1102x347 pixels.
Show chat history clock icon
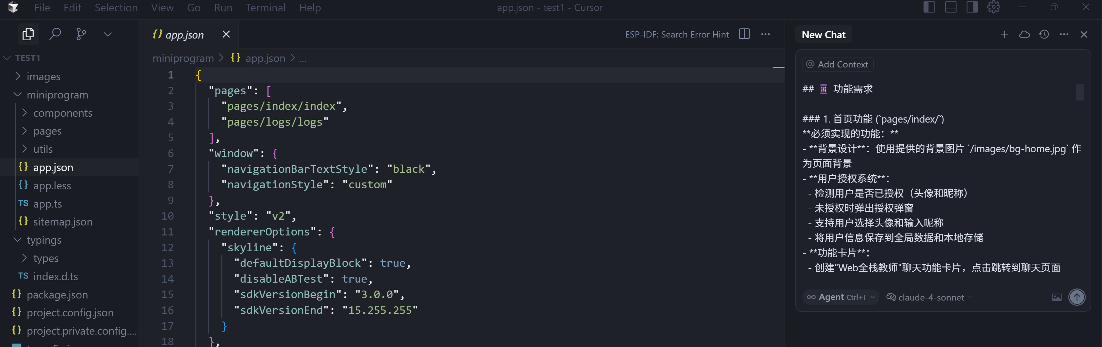(1044, 34)
